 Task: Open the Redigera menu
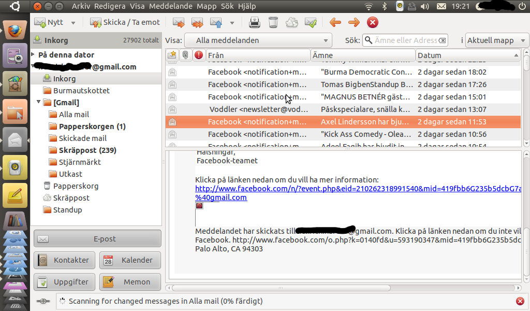[110, 6]
